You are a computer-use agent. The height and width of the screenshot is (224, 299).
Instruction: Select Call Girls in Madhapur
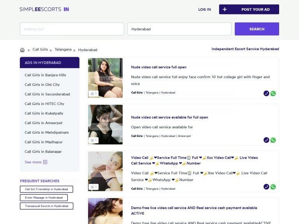point(44,142)
